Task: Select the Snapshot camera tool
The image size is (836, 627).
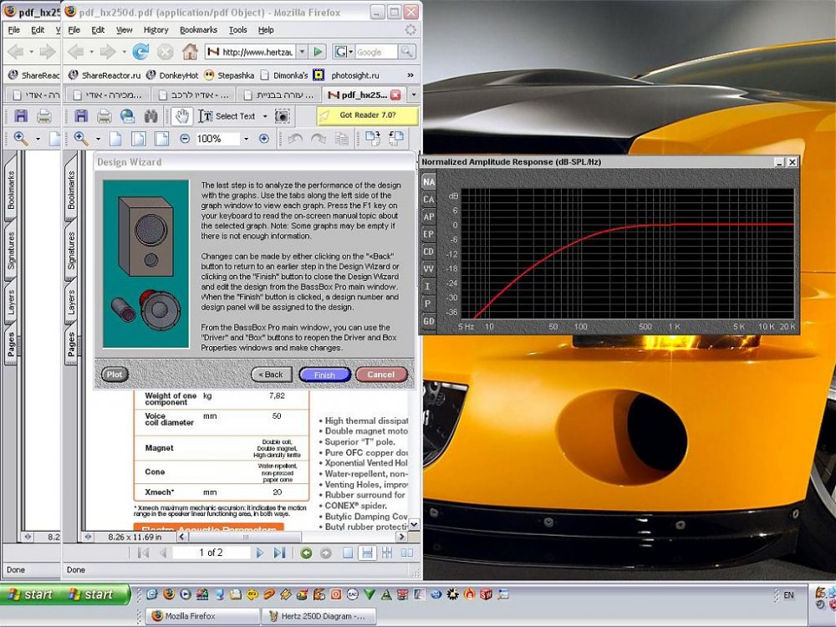Action: pyautogui.click(x=282, y=115)
